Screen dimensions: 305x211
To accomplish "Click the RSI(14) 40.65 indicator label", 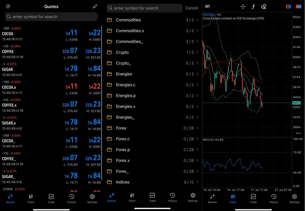I will (x=213, y=139).
